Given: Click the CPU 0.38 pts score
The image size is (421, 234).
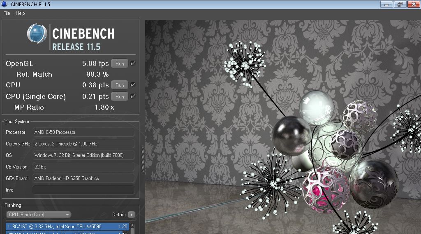Looking at the screenshot, I should click(x=95, y=85).
